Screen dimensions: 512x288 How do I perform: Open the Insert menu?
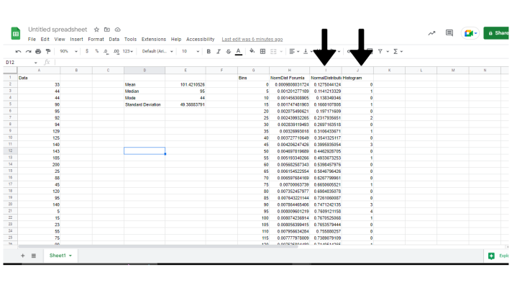pos(76,39)
